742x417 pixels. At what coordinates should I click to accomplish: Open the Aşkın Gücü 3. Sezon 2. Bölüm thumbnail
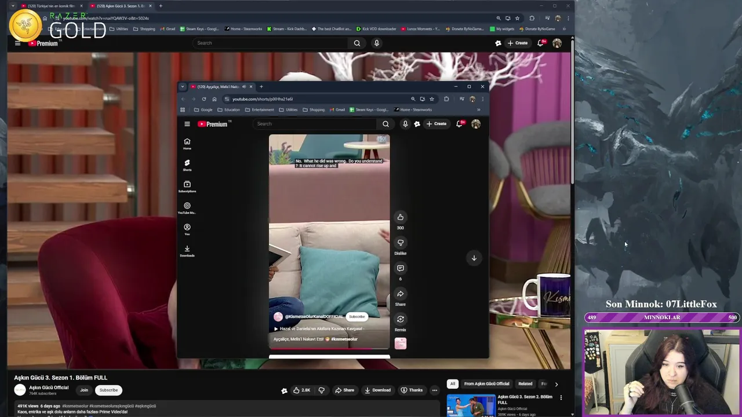471,405
